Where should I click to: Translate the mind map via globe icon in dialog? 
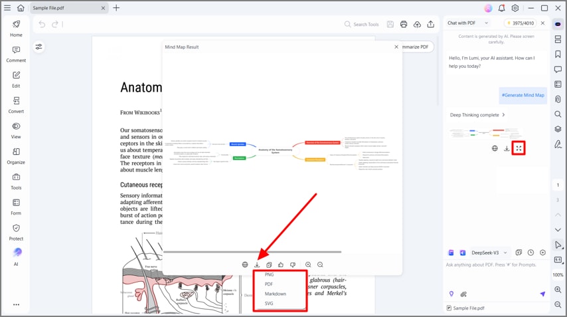pos(245,264)
